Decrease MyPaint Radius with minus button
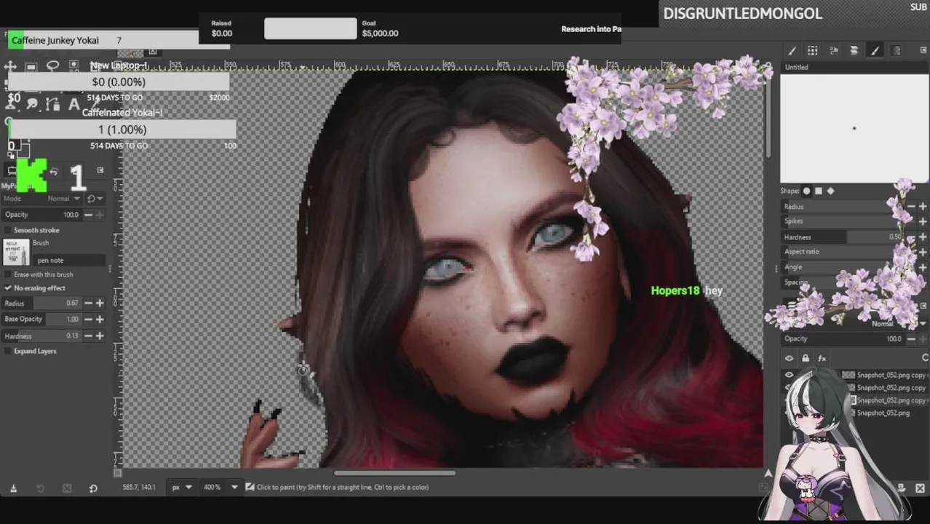This screenshot has width=930, height=524. coord(89,303)
